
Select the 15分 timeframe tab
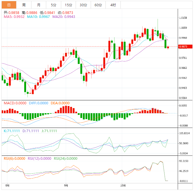[x=68, y=5]
